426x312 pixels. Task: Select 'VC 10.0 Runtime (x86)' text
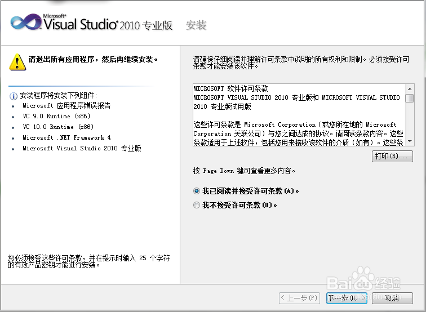tap(58, 127)
